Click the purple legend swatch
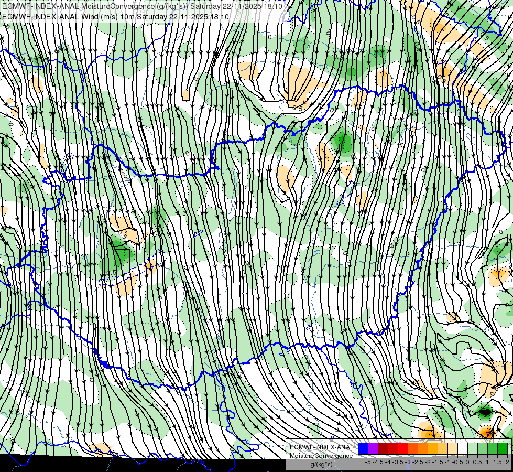 pyautogui.click(x=373, y=448)
